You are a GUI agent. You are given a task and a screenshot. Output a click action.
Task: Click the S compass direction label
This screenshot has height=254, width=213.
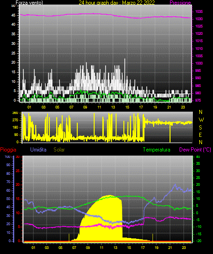(x=200, y=128)
